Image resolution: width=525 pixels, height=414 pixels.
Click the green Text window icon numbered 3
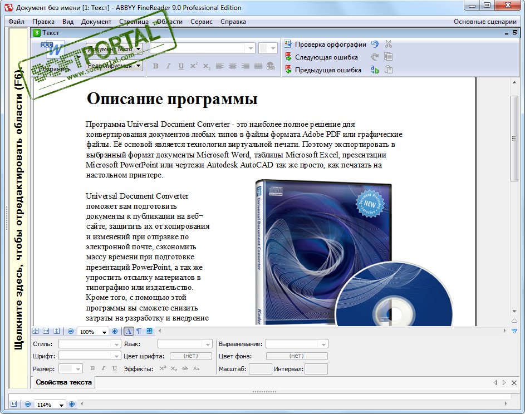(x=37, y=33)
